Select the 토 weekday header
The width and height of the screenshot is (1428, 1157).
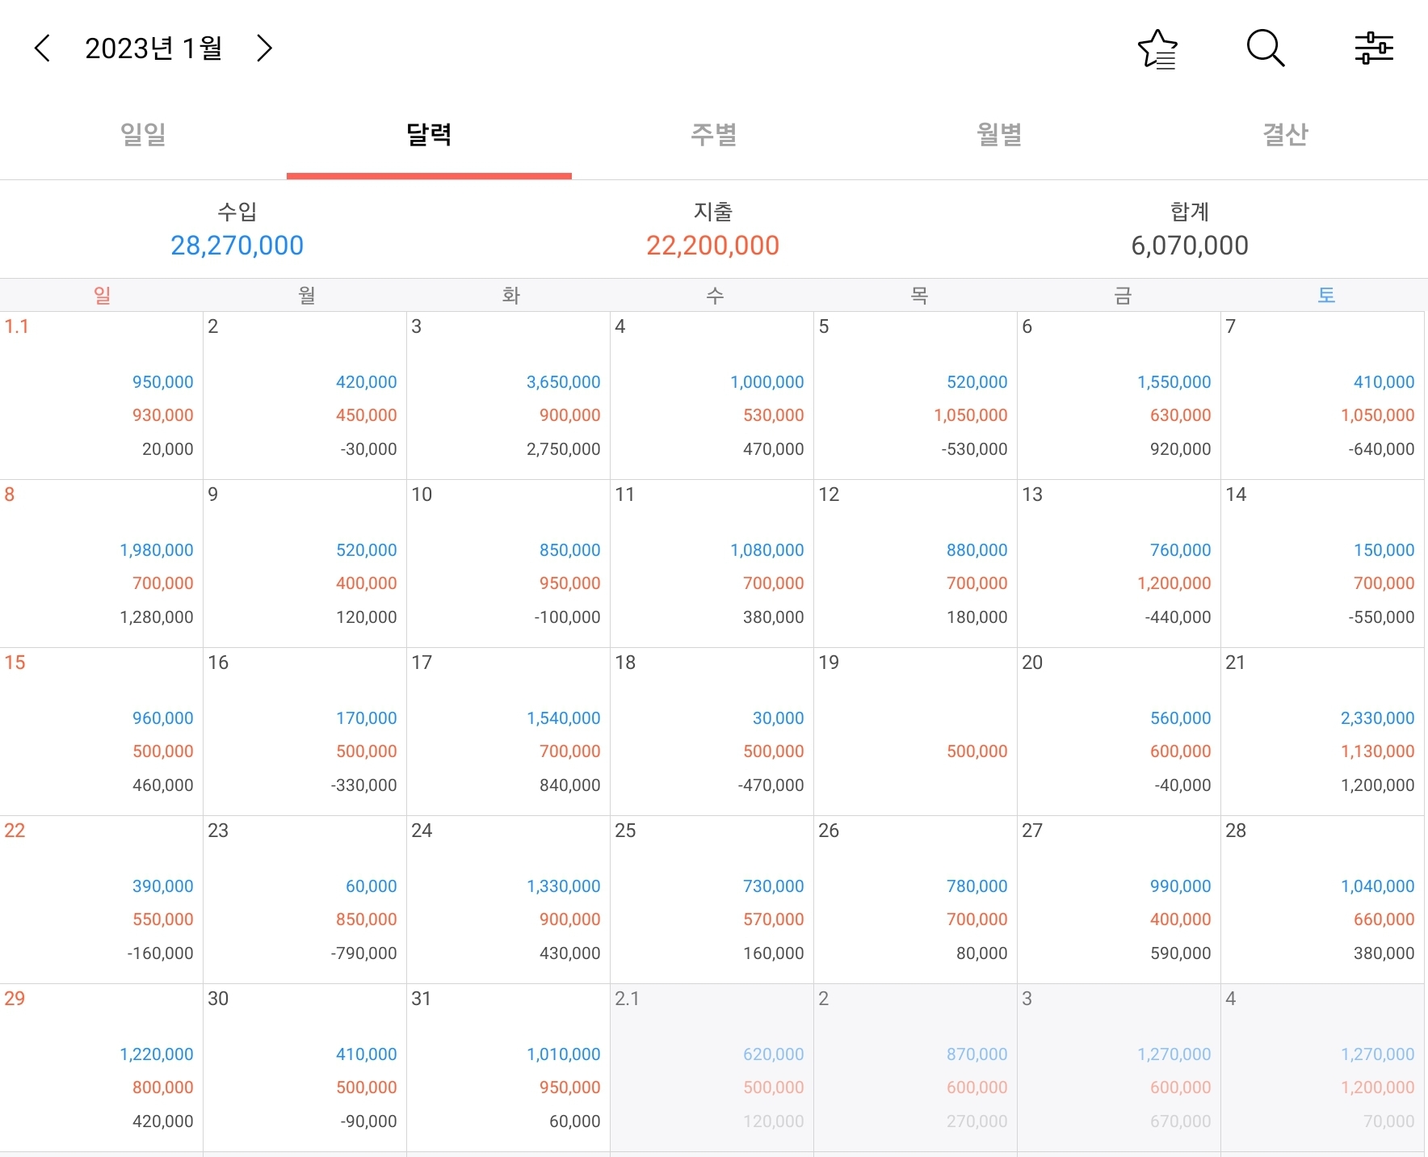[1326, 295]
